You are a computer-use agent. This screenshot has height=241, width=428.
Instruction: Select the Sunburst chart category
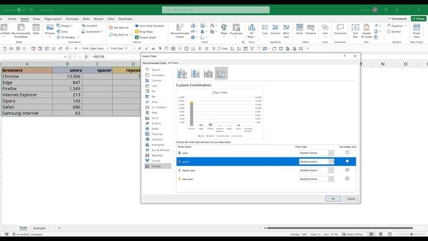pyautogui.click(x=158, y=139)
